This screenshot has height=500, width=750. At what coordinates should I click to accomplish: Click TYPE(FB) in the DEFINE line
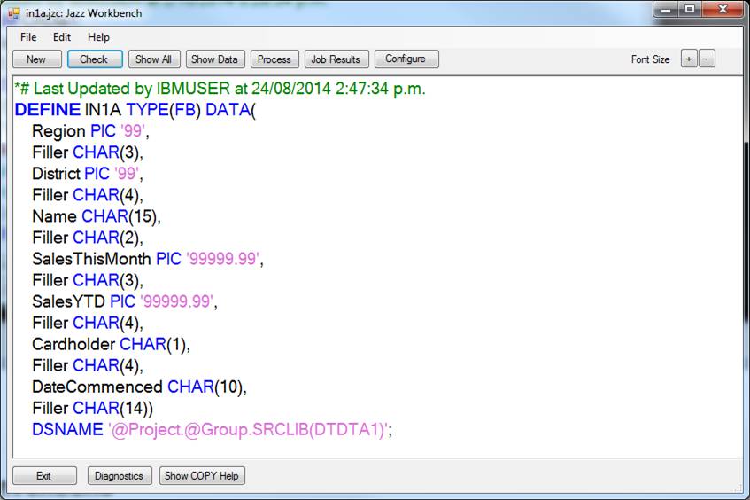pyautogui.click(x=163, y=110)
